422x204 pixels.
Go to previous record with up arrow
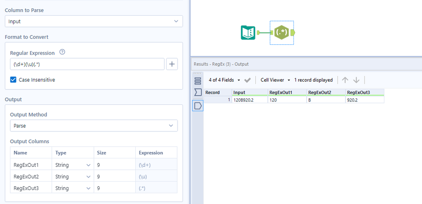point(345,80)
